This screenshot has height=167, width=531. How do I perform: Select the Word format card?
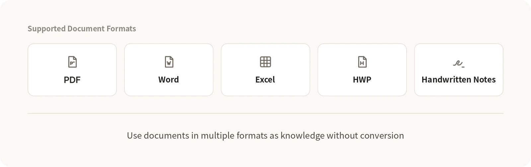click(169, 70)
